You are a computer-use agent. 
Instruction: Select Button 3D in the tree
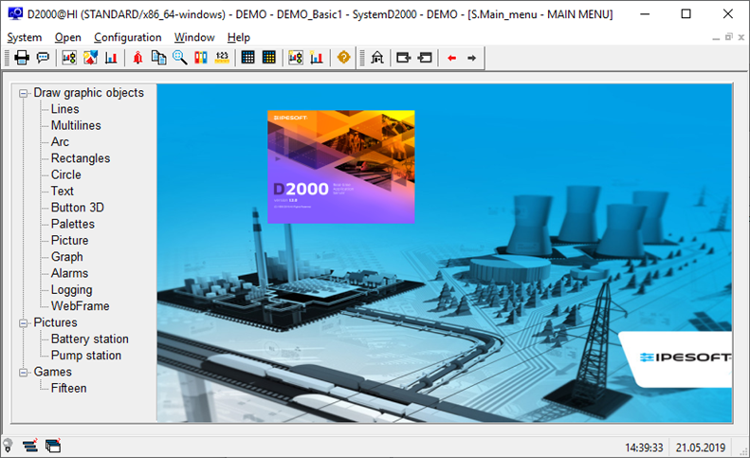click(x=78, y=208)
